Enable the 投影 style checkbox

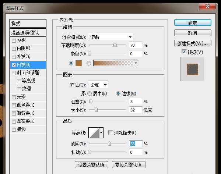click(x=14, y=40)
